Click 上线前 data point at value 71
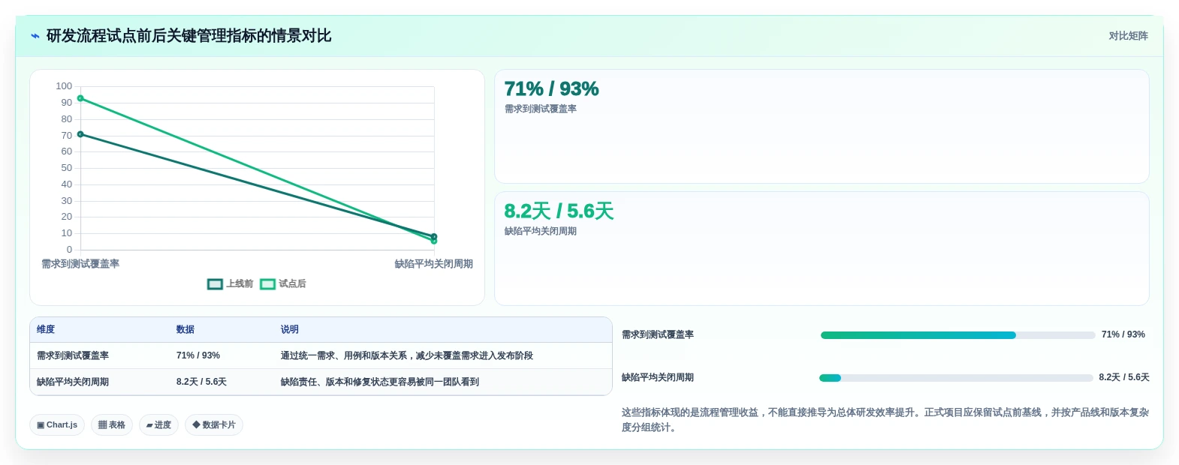The image size is (1179, 465). (x=80, y=134)
